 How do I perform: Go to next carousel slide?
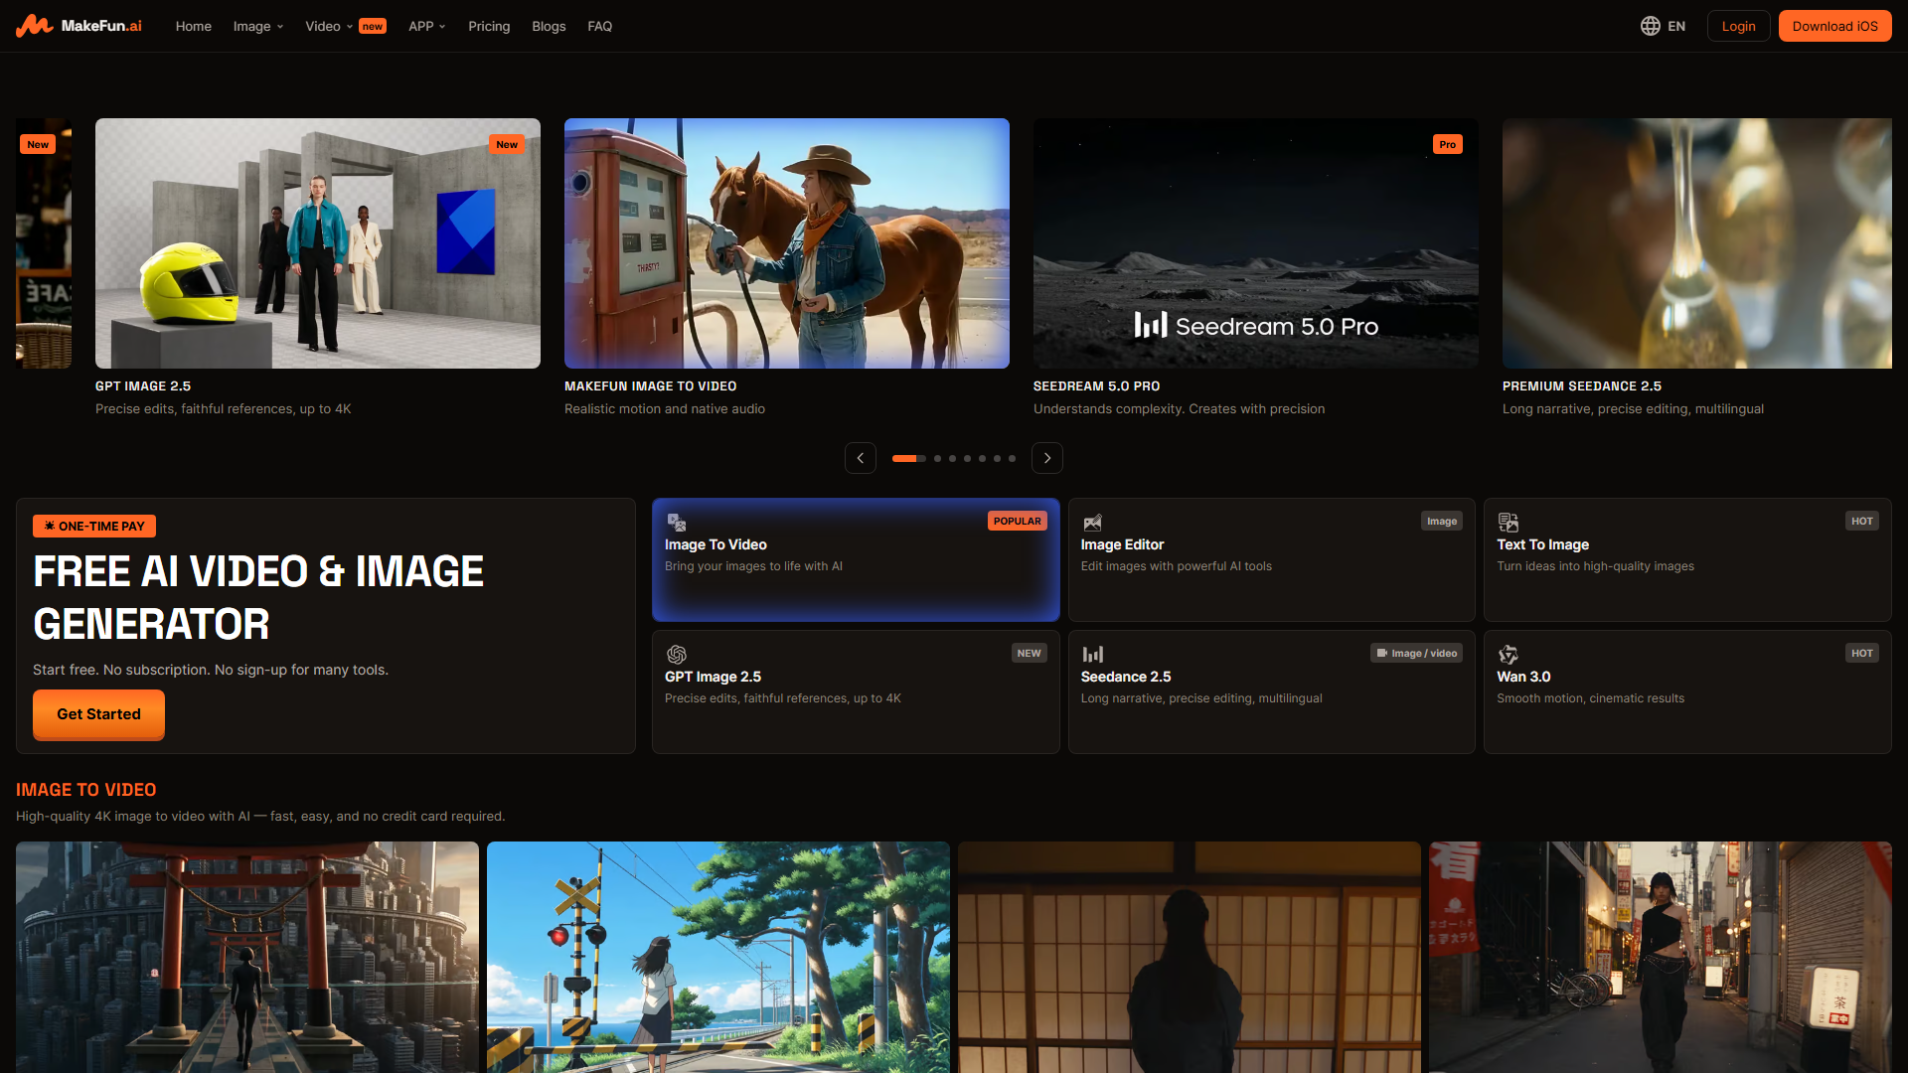[x=1047, y=458]
